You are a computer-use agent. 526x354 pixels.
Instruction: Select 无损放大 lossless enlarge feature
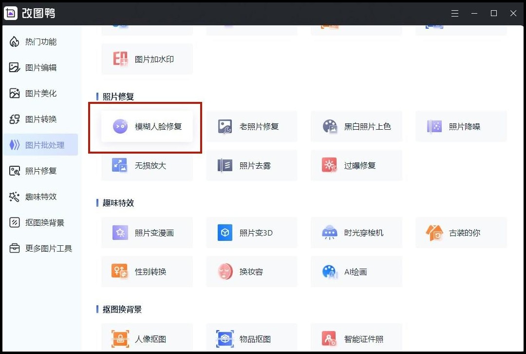146,165
